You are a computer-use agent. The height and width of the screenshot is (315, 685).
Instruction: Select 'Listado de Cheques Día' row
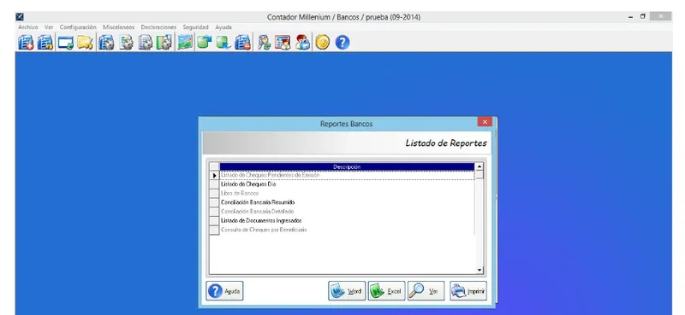point(347,184)
